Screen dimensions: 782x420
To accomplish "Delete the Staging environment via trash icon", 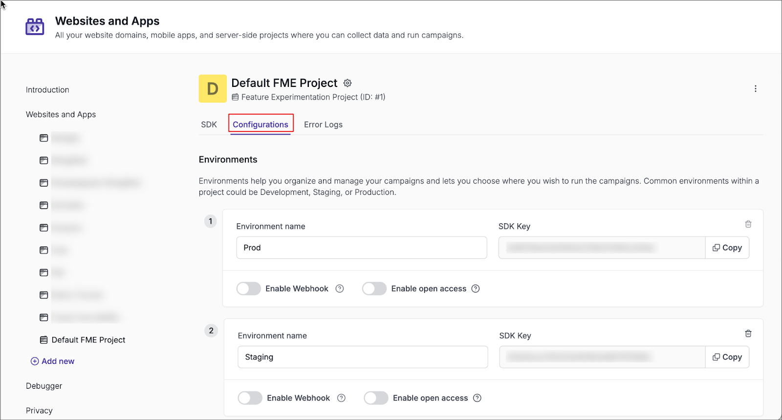I will point(748,334).
